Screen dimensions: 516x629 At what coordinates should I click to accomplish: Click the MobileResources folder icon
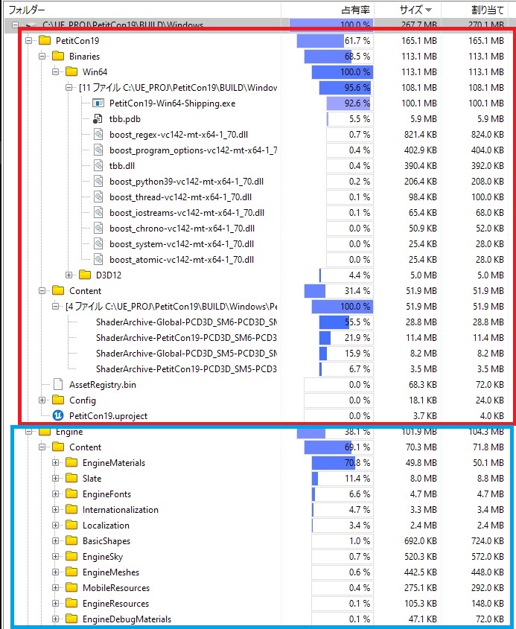tap(71, 587)
